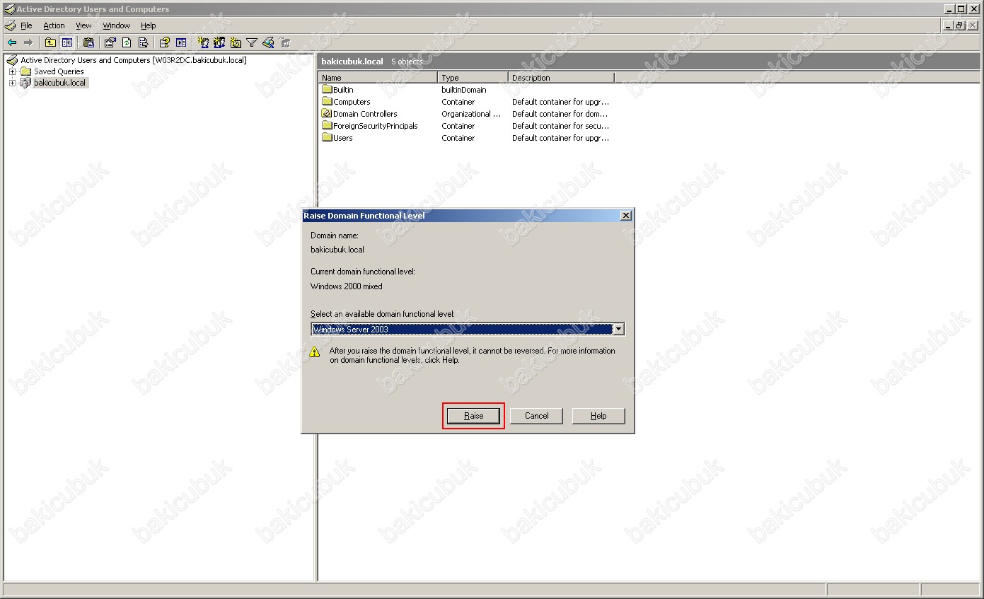This screenshot has width=984, height=599.
Task: Sort by the Name column header
Action: click(378, 78)
